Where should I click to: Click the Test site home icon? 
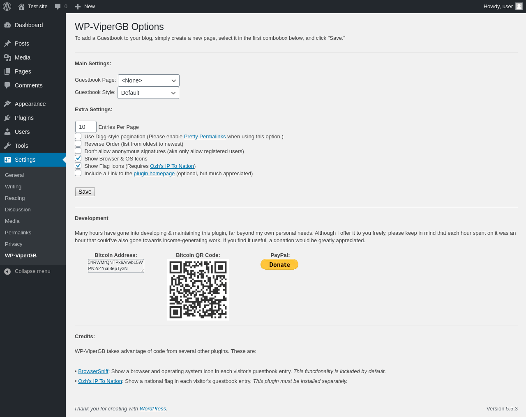click(21, 7)
